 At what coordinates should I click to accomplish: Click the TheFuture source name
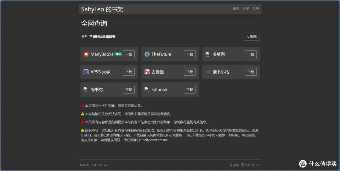pos(161,54)
